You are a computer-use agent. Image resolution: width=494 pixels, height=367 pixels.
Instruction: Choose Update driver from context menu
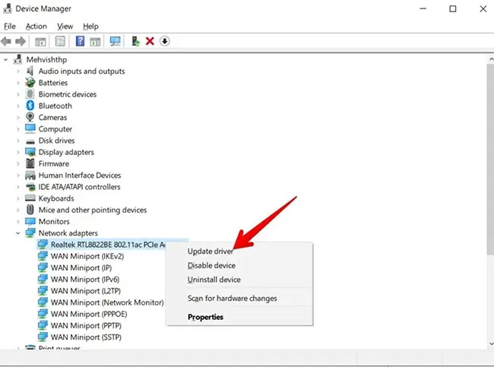(x=211, y=251)
